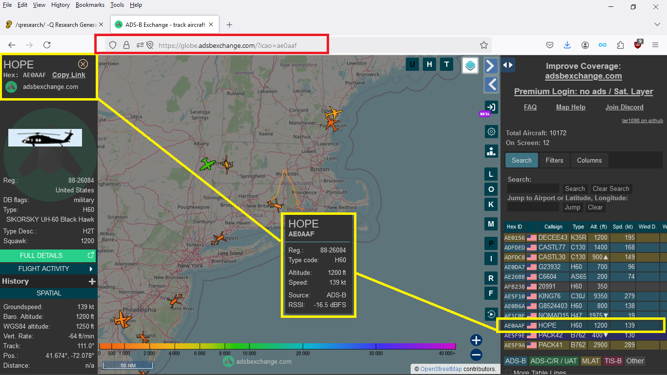
Task: Open the history replay playback icon
Action: pyautogui.click(x=491, y=314)
